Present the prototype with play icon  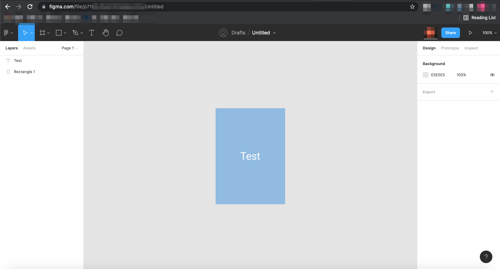[470, 33]
